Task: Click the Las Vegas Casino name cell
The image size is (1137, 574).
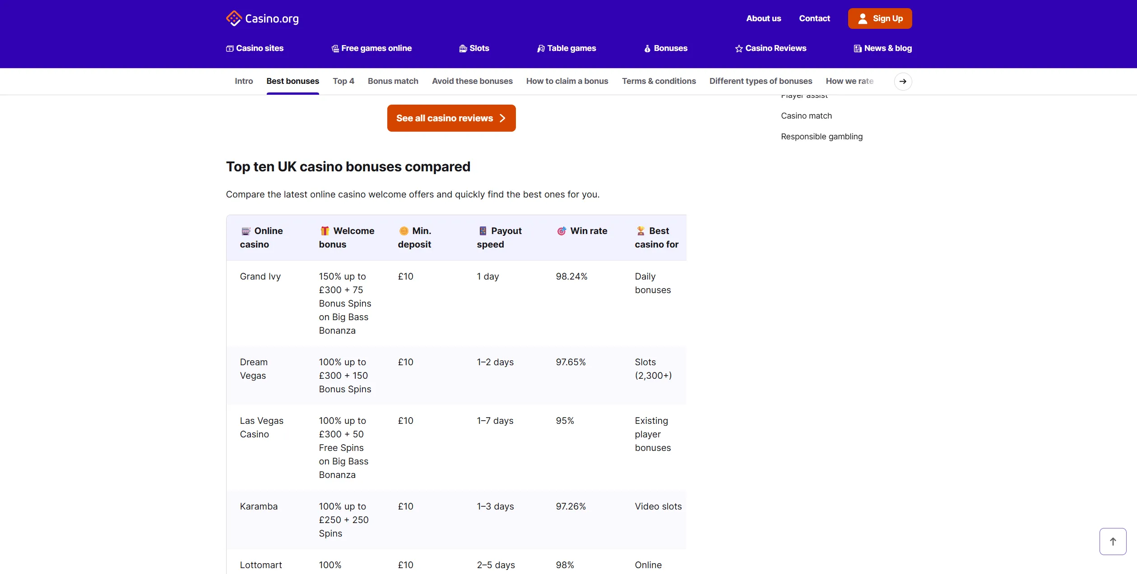Action: [x=261, y=427]
